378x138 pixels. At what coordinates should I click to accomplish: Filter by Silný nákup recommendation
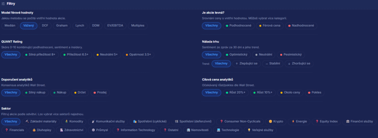click(35, 93)
